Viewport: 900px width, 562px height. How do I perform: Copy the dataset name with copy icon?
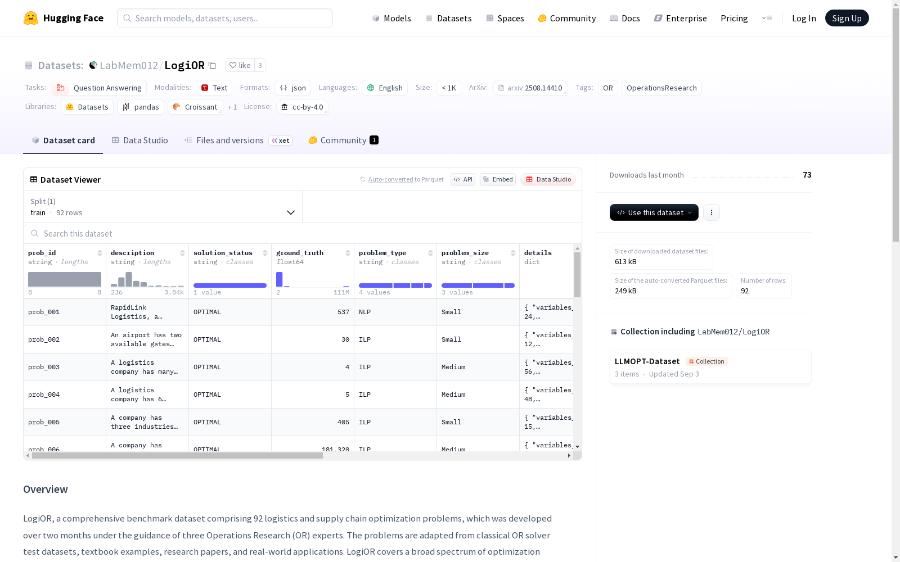[212, 65]
